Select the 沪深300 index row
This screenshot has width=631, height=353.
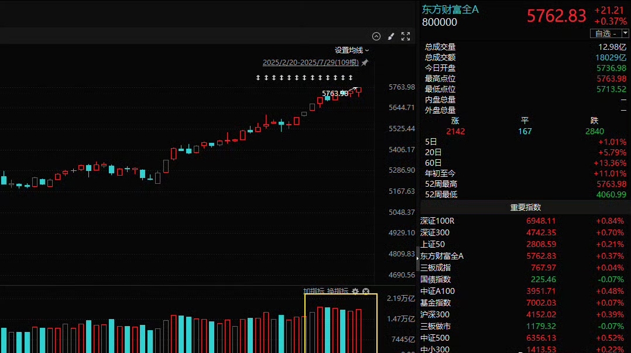point(526,314)
